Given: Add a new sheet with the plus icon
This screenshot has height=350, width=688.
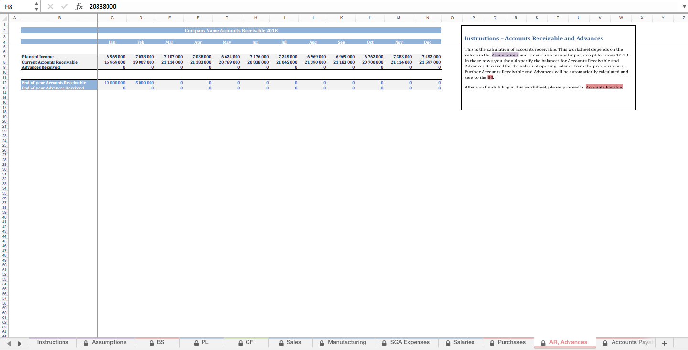Looking at the screenshot, I should [665, 343].
